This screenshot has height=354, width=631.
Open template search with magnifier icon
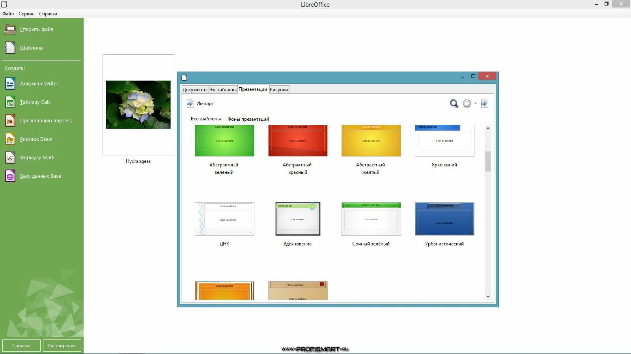point(454,103)
